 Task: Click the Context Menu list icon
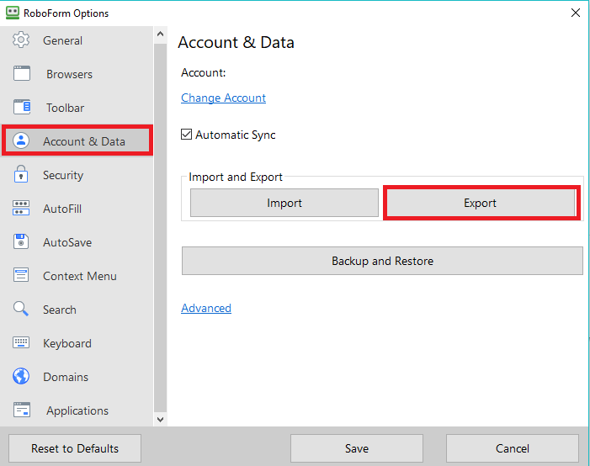[21, 275]
